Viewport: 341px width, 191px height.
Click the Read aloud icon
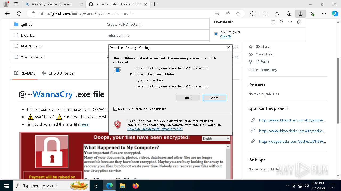(x=228, y=14)
